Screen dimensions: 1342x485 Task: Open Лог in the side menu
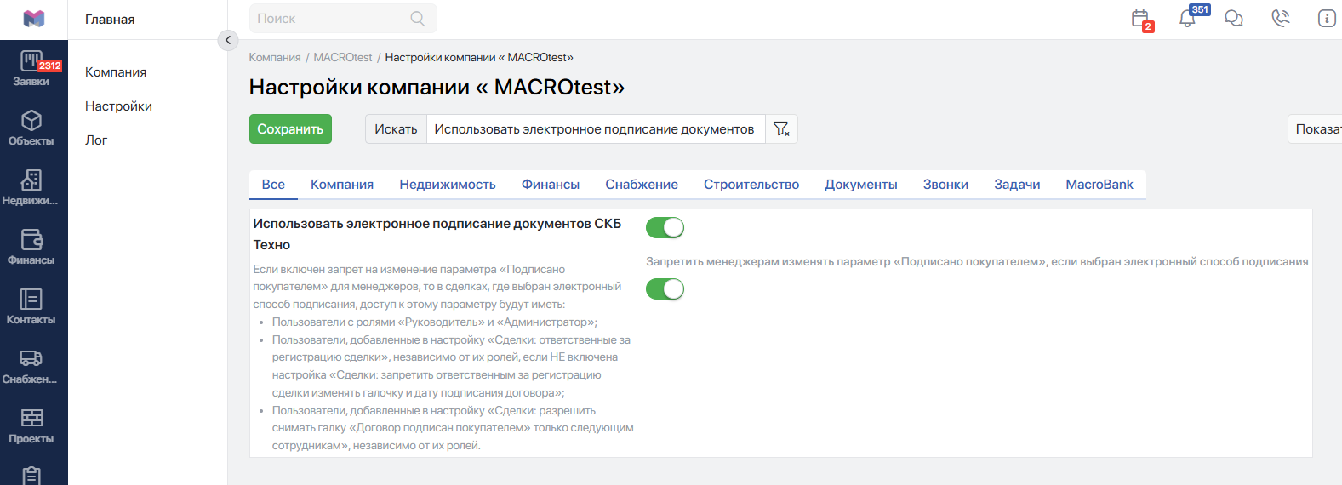pos(96,140)
